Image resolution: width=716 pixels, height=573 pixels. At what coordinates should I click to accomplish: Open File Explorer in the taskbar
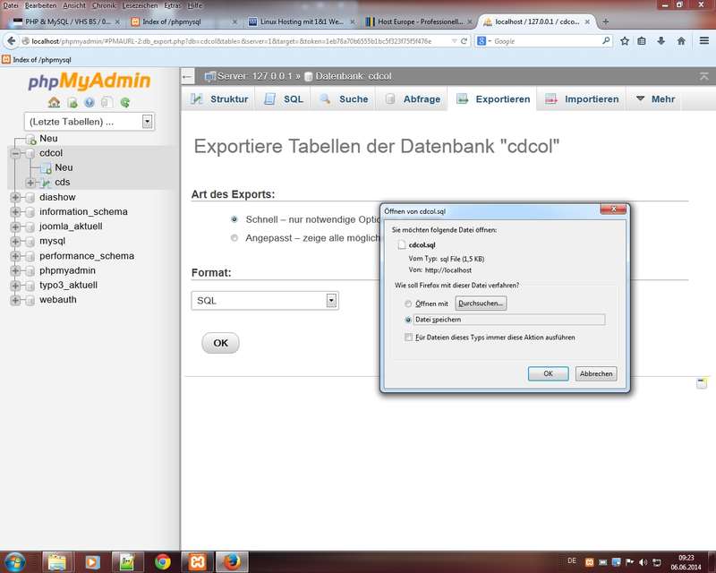pos(57,562)
